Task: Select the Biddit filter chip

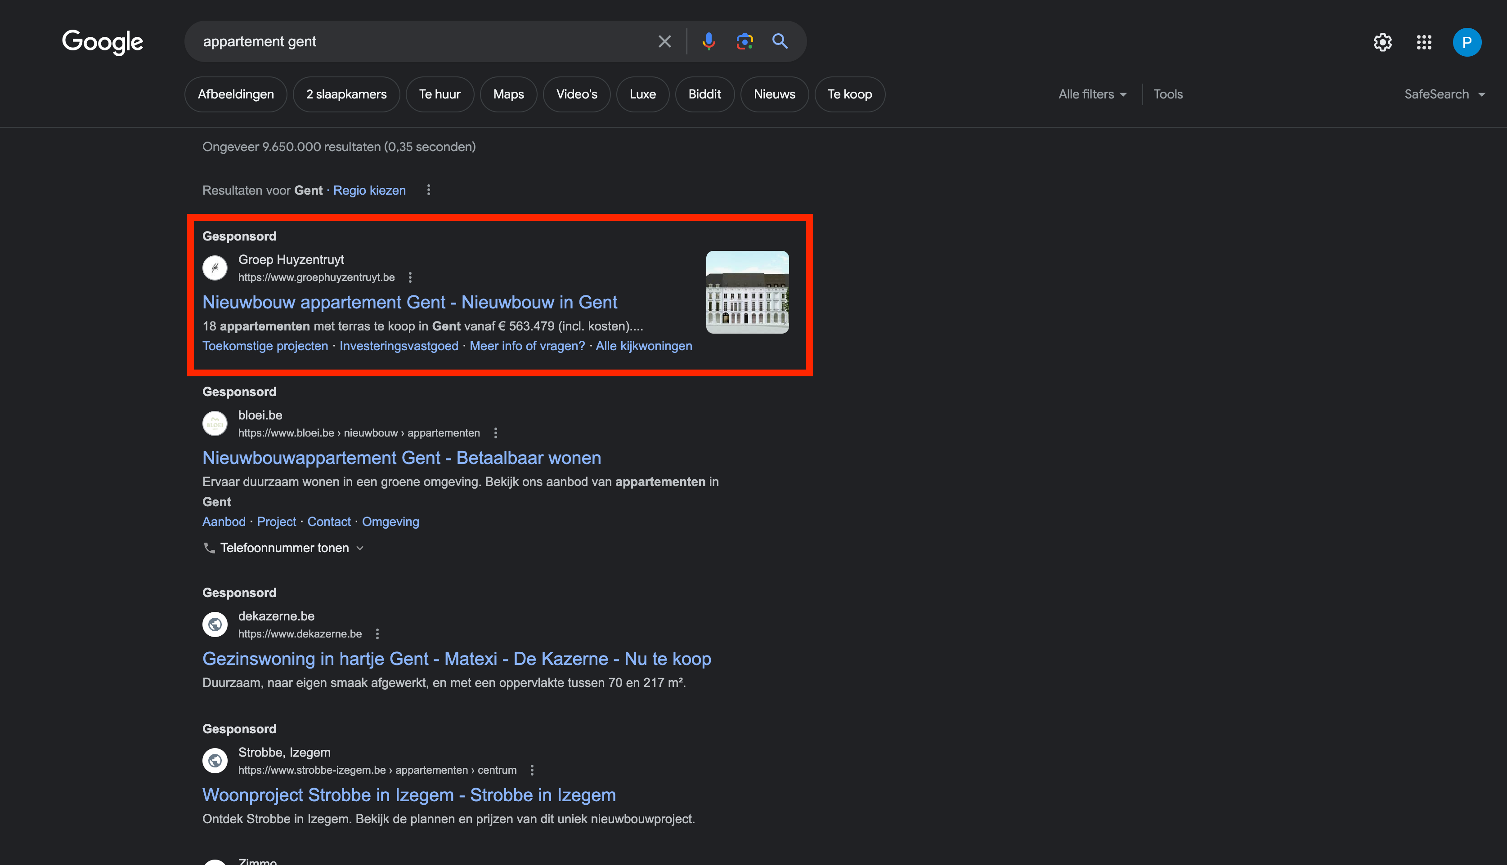Action: click(705, 94)
